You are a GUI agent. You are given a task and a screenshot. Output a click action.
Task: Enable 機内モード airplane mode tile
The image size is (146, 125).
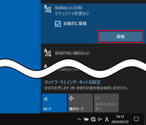coord(80,103)
